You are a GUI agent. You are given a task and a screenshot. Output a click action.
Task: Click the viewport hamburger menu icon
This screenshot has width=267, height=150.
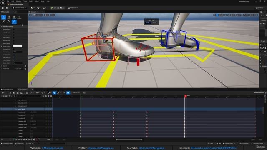coord(30,15)
